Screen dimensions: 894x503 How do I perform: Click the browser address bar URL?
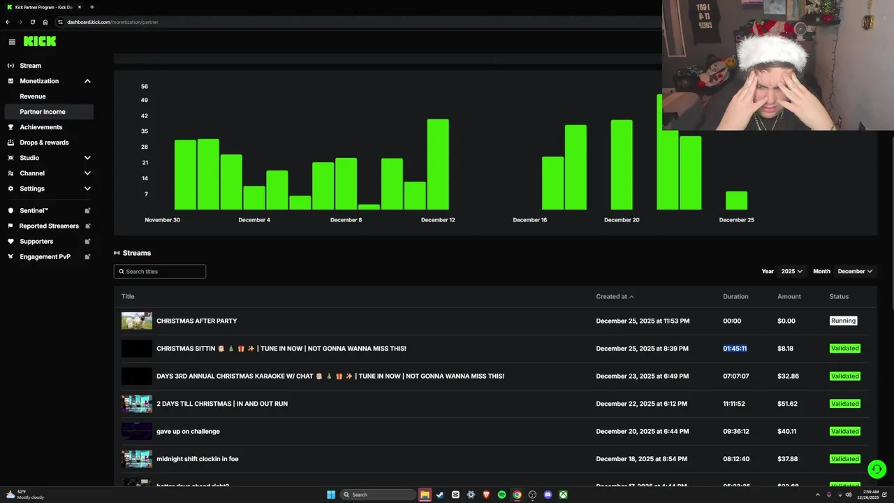(112, 22)
